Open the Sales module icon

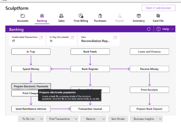pyautogui.click(x=61, y=16)
